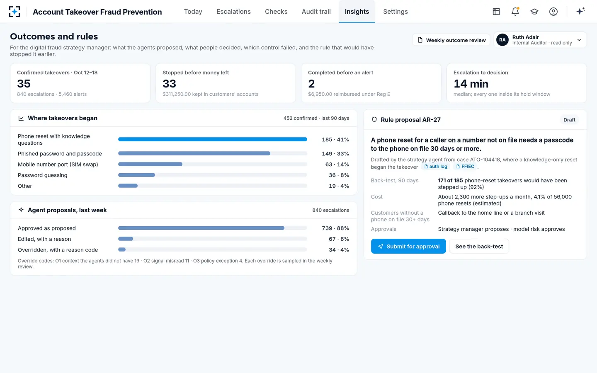Click the document icon in Weekly outcome review

click(x=420, y=40)
